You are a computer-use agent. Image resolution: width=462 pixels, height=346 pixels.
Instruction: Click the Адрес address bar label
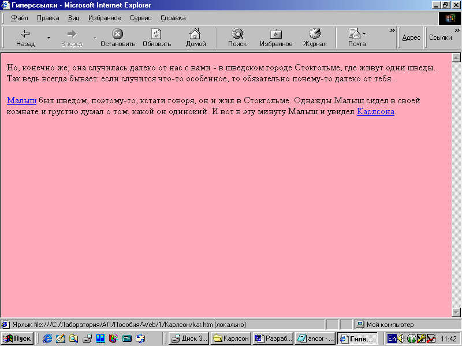(x=411, y=37)
